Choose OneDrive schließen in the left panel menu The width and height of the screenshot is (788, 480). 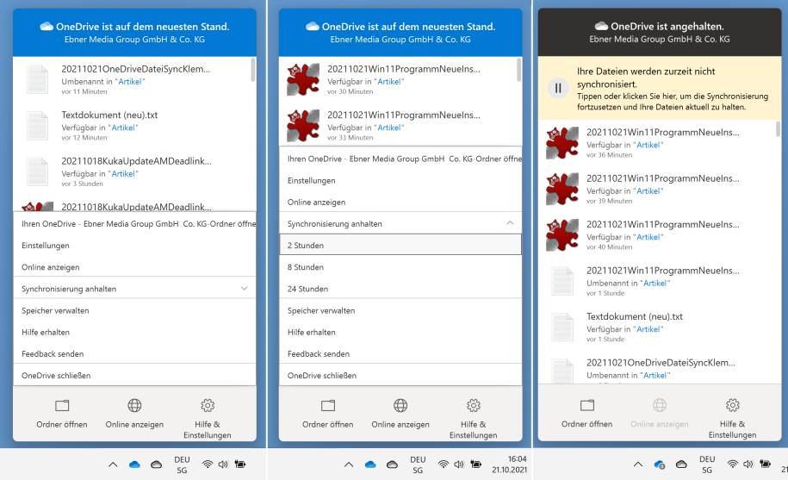point(134,376)
